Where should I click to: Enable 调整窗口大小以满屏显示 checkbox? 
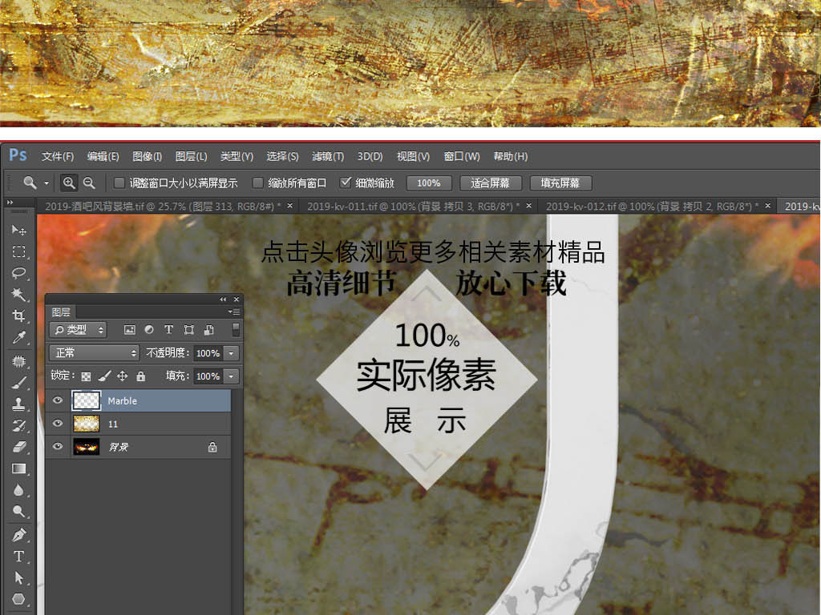[119, 183]
